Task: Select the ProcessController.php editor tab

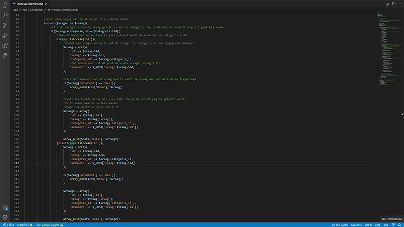Action: [30, 4]
